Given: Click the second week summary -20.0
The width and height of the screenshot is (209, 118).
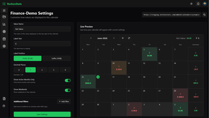Looking at the screenshot, I should (x=196, y=69).
